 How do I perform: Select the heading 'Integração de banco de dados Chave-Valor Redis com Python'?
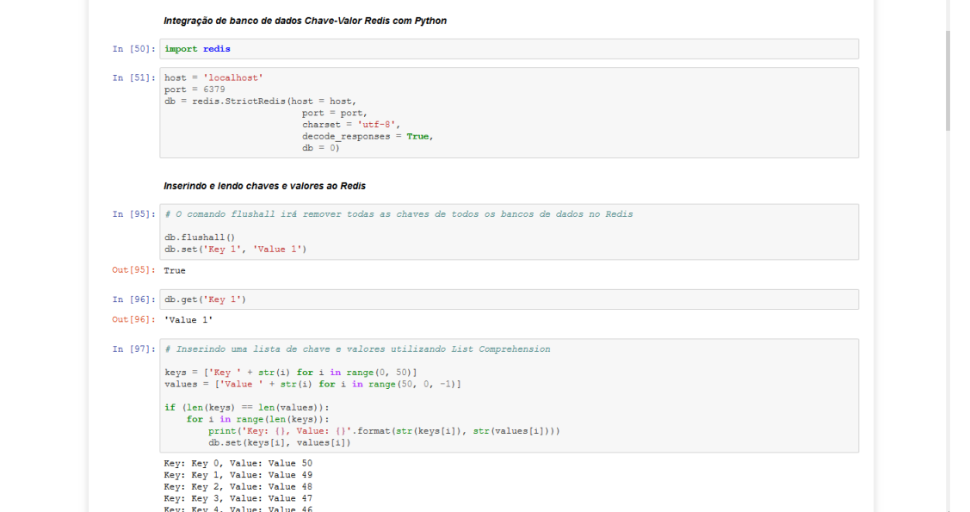coord(305,21)
